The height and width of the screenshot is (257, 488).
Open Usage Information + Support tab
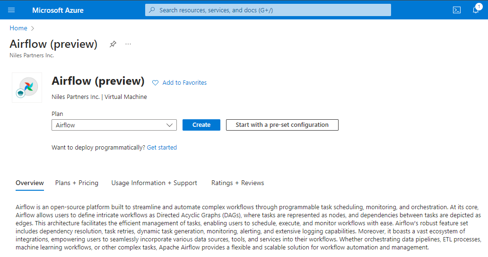(154, 183)
